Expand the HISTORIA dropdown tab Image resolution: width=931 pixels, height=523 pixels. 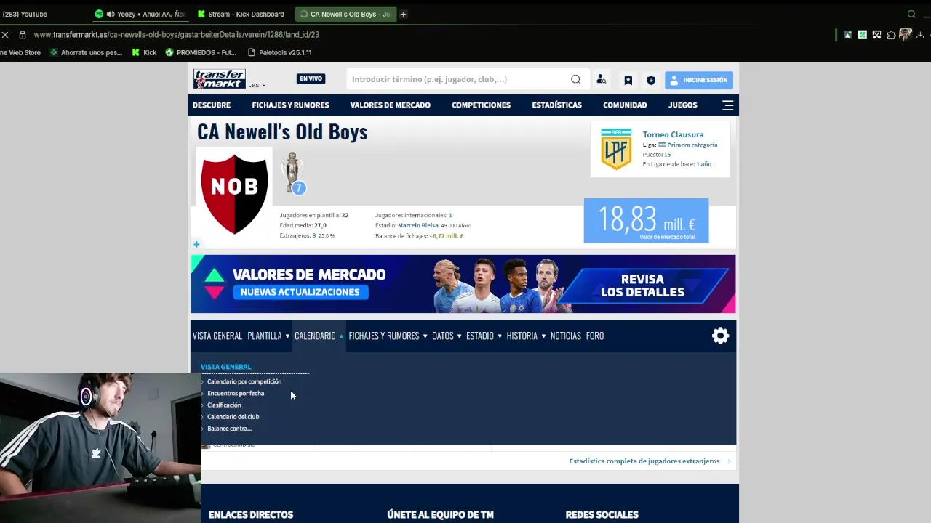[x=526, y=336]
